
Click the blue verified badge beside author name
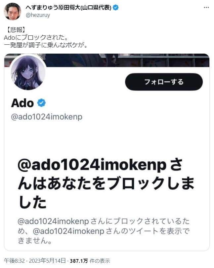tap(116, 8)
